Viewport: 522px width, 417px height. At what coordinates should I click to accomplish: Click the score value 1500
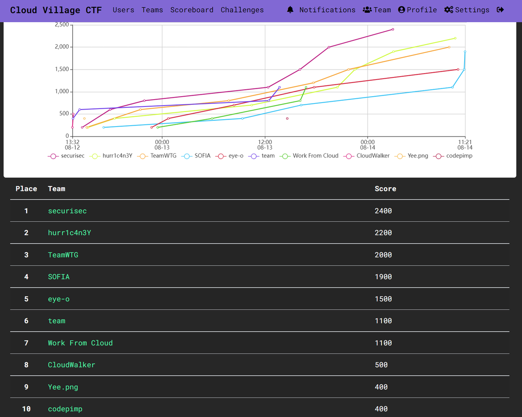tap(383, 299)
